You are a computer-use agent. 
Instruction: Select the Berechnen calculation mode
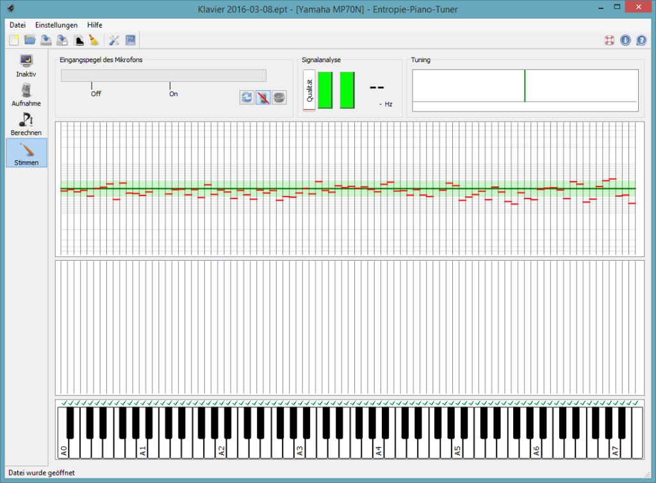26,124
